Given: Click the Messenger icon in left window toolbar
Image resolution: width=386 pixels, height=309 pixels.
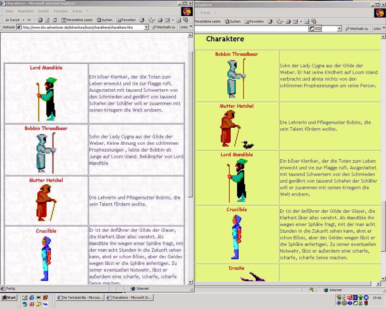Looking at the screenshot, I should (x=186, y=20).
